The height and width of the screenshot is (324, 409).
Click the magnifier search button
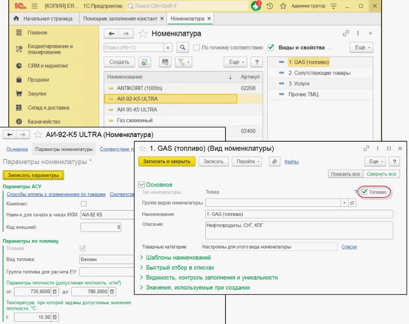coord(183,47)
